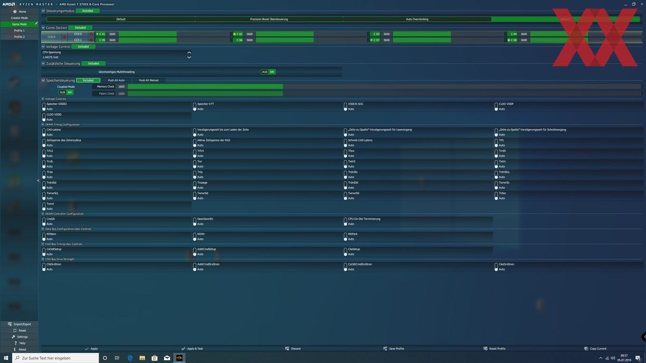
Task: Collapse DRAM Controller Configuration group
Action: [43, 214]
